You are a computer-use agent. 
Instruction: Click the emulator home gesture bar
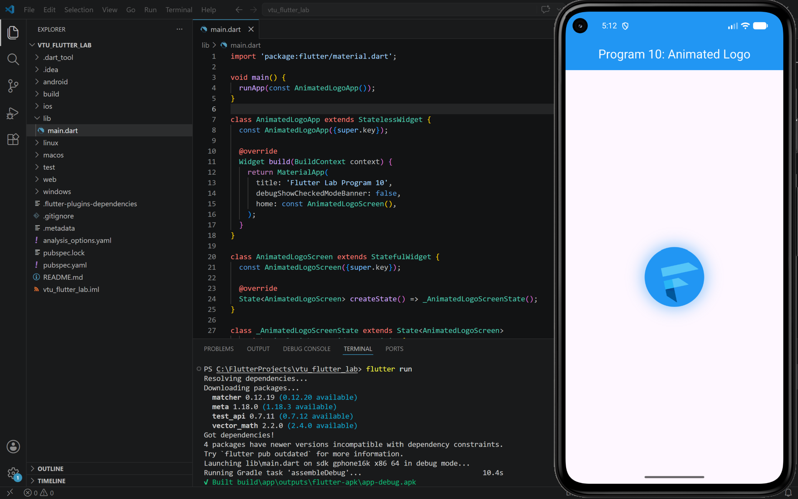[674, 477]
